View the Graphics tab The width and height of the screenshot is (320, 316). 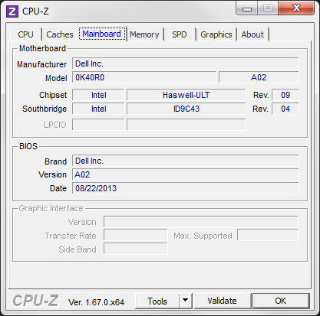(216, 34)
